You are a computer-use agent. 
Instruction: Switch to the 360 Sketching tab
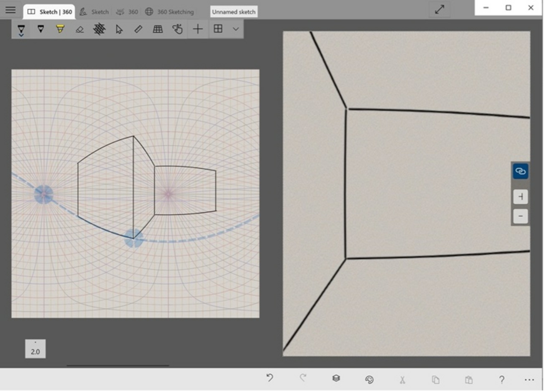point(170,11)
